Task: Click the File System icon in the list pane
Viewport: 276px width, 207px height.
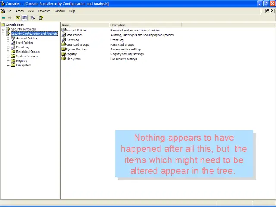Action: click(x=63, y=59)
